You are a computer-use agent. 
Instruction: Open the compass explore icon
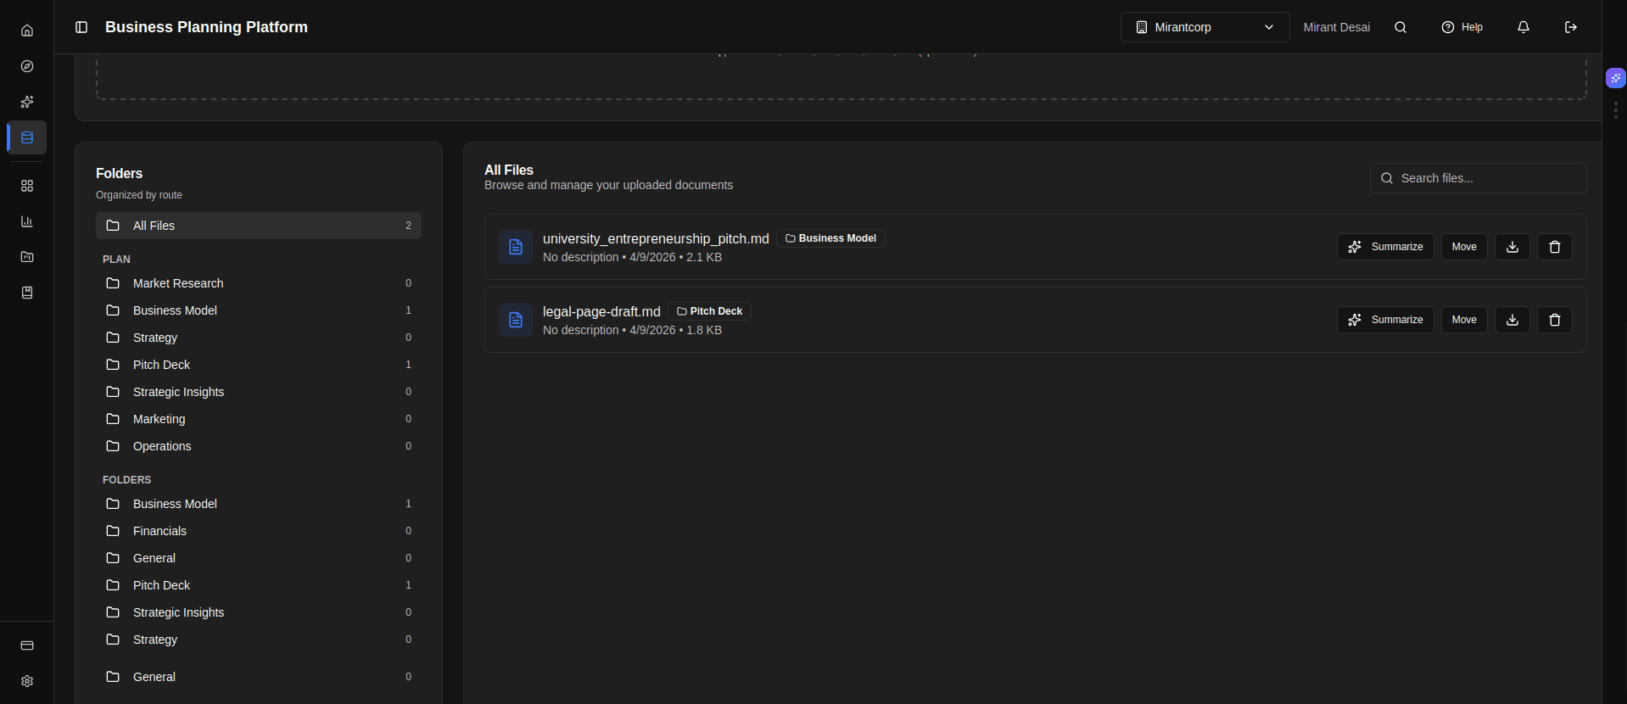point(27,66)
